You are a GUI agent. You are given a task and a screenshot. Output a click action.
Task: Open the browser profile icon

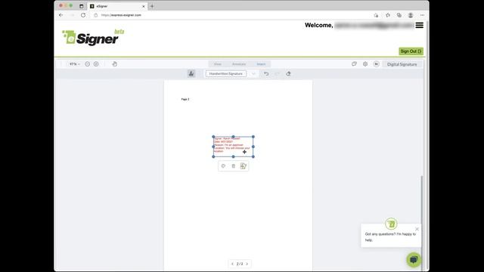coord(411,15)
